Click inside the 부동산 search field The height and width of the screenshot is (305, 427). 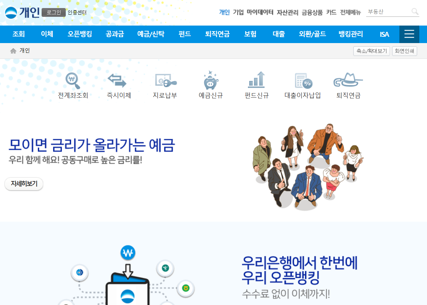click(x=388, y=12)
